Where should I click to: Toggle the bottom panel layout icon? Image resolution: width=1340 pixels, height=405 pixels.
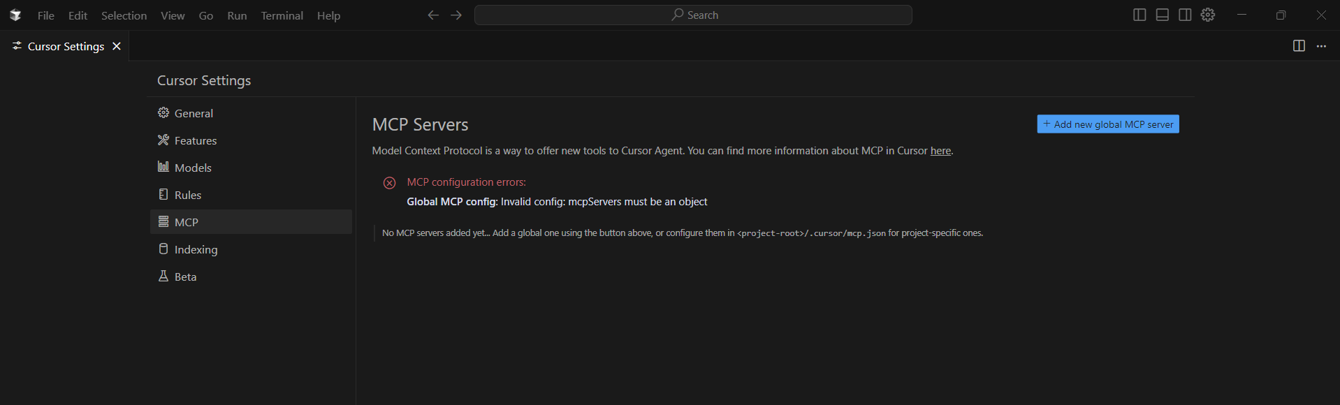(x=1163, y=15)
